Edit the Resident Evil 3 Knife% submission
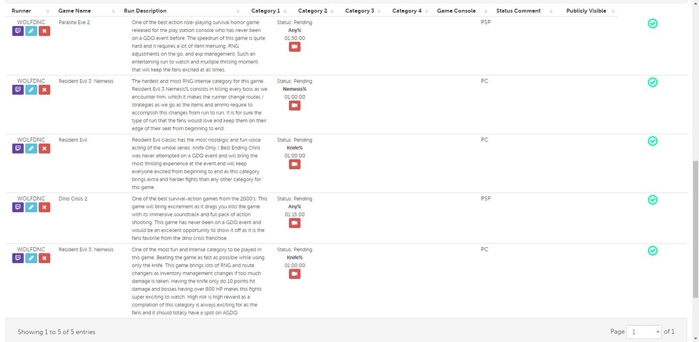The image size is (699, 342). (x=31, y=258)
